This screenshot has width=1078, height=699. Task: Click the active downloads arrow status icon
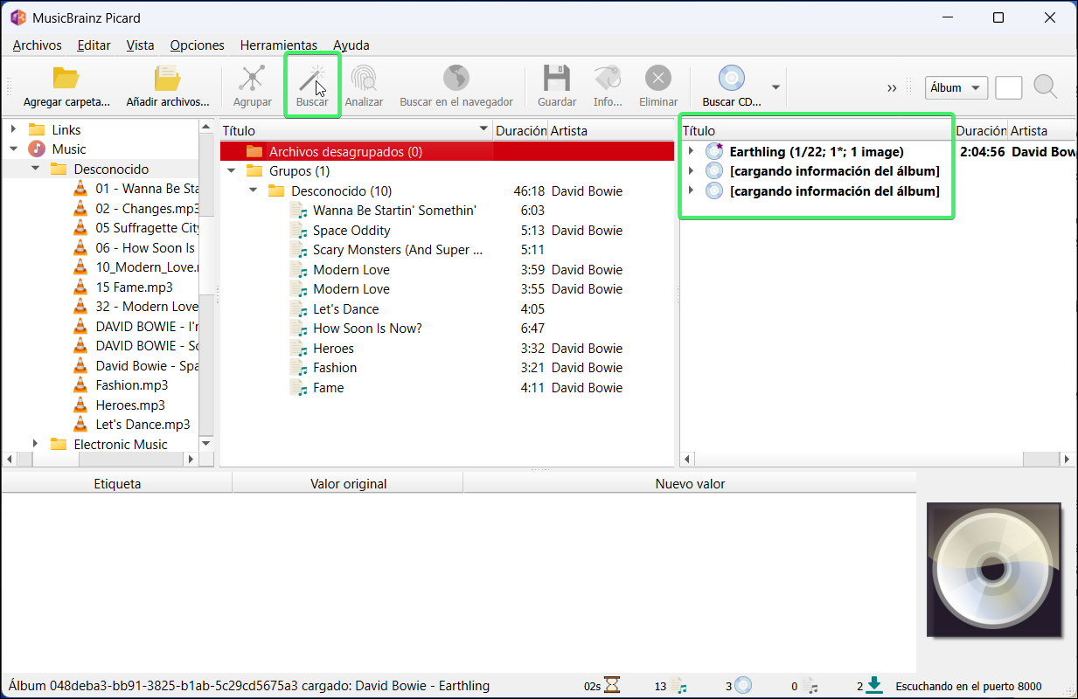[873, 686]
